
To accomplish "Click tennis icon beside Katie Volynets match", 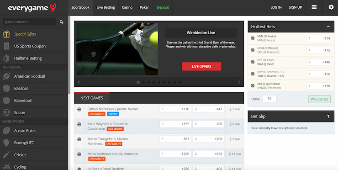I will pos(79,124).
